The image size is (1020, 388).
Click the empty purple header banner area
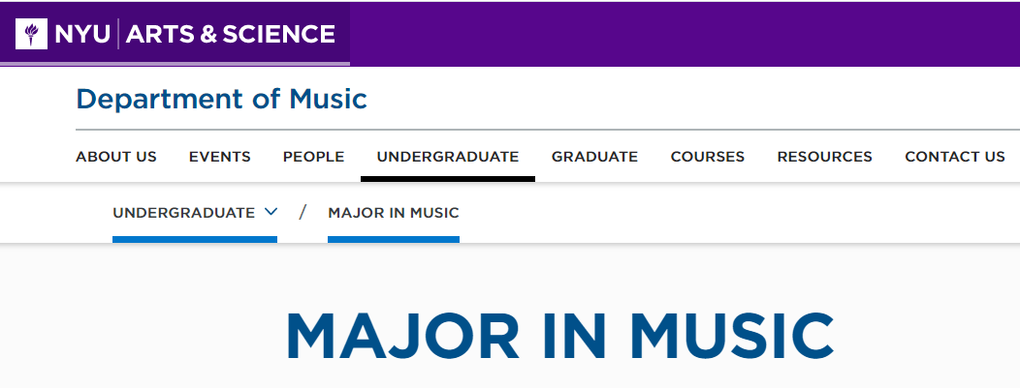point(685,34)
